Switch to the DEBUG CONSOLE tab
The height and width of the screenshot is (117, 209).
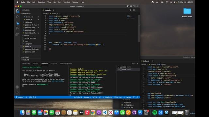tap(66, 63)
